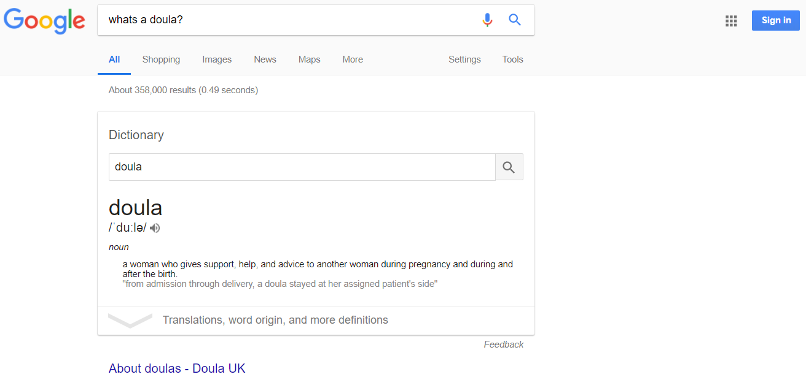Image resolution: width=806 pixels, height=377 pixels.
Task: Open the About doulas - Doula UK link
Action: tap(177, 368)
